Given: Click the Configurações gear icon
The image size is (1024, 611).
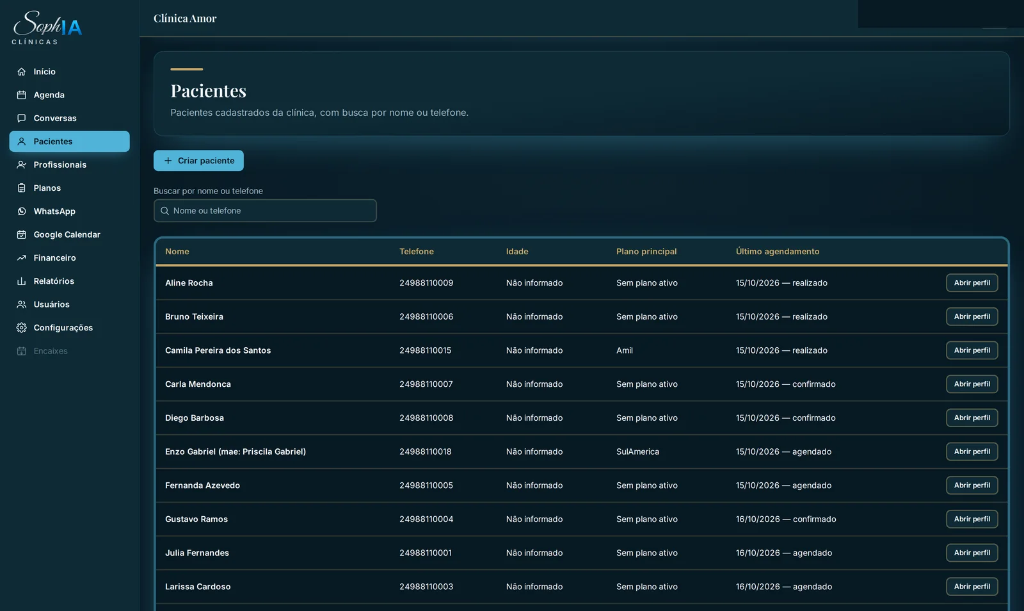Looking at the screenshot, I should point(22,328).
